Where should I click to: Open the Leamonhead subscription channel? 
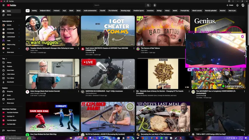point(11,37)
